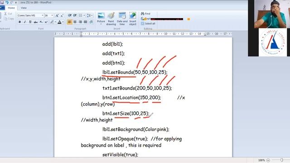Viewport: 290px width, 163px height.
Task: Open the line spacing options
Action: pos(90,15)
